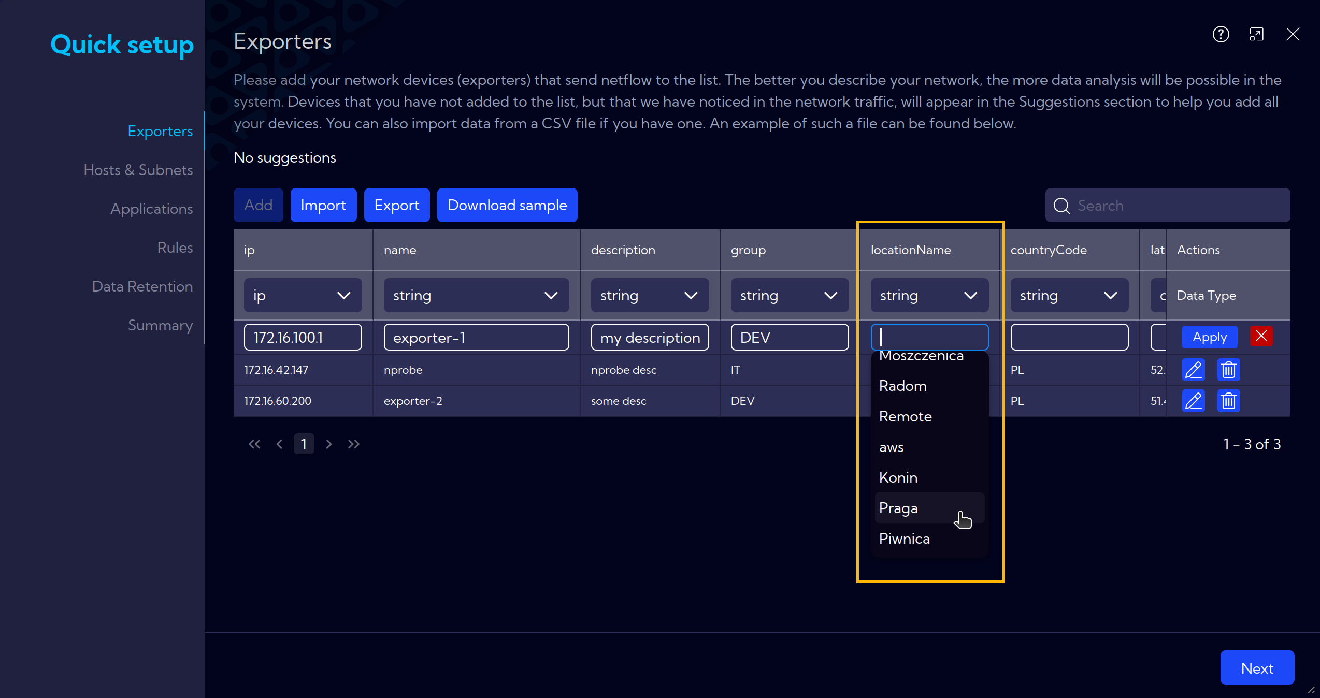This screenshot has height=698, width=1320.
Task: Delete the nprobe exporter row
Action: (x=1229, y=370)
